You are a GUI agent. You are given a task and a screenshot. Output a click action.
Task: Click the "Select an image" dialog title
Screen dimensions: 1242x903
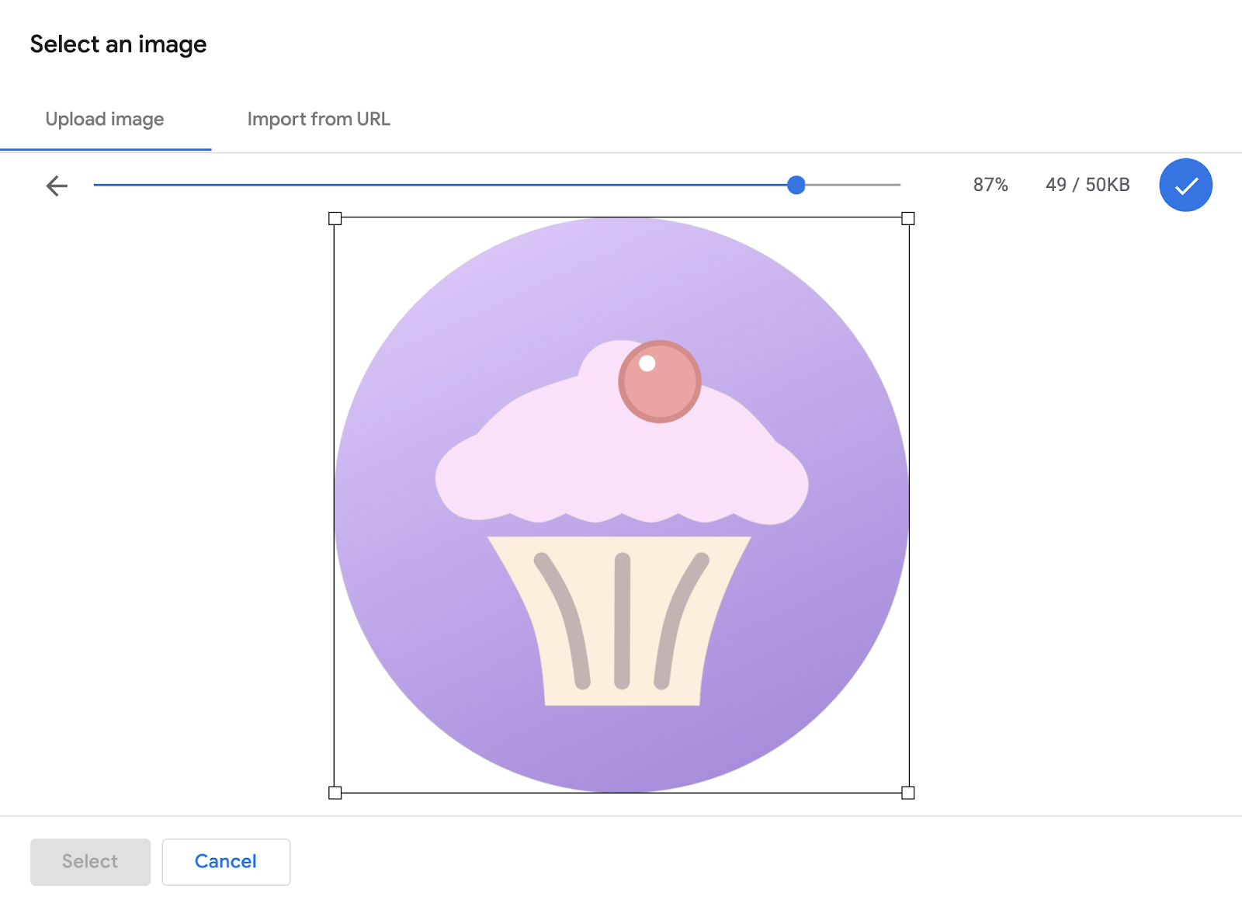tap(118, 44)
